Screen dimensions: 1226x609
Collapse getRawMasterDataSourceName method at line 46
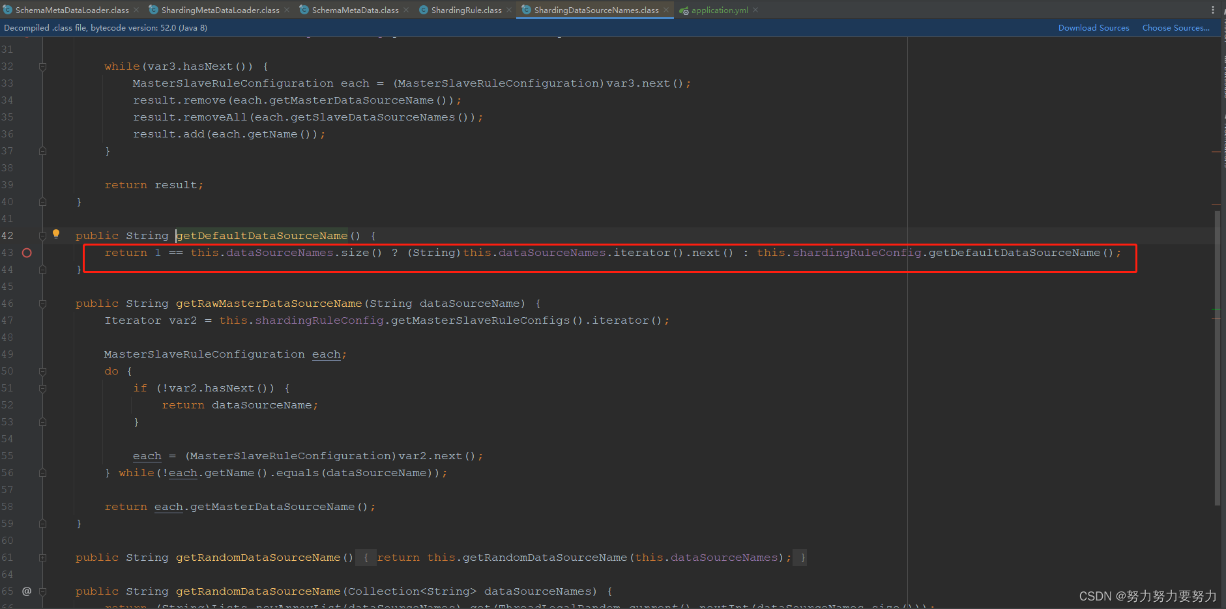pyautogui.click(x=42, y=304)
